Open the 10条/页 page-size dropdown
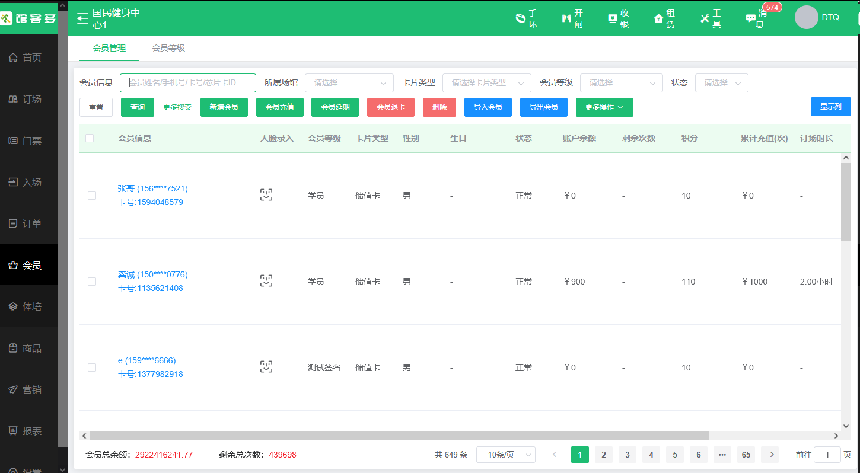Screen dimensions: 860x473 coord(505,454)
